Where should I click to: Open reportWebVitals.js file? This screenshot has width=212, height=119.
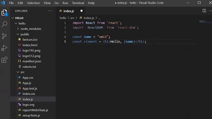tap(35, 110)
